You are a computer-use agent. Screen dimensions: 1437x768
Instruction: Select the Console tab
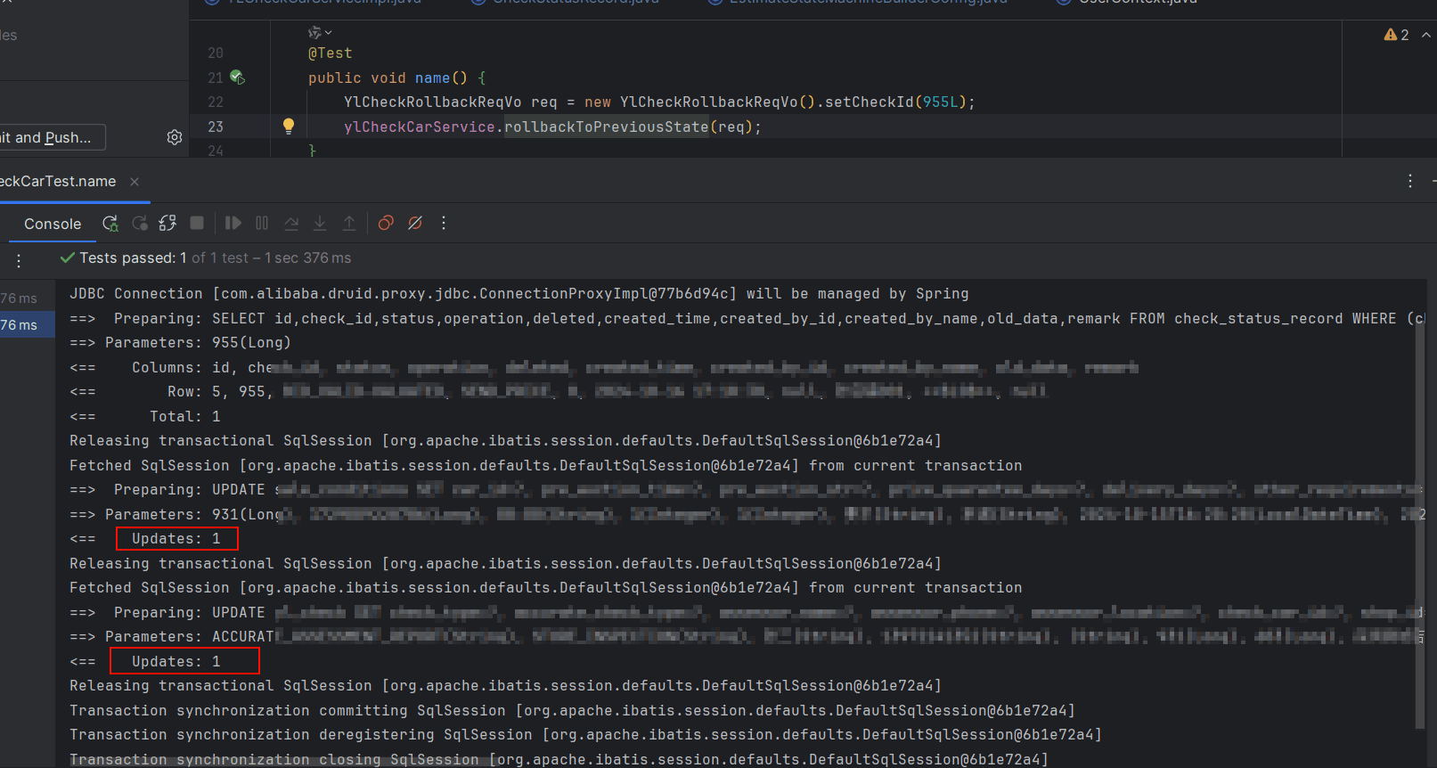pyautogui.click(x=53, y=225)
